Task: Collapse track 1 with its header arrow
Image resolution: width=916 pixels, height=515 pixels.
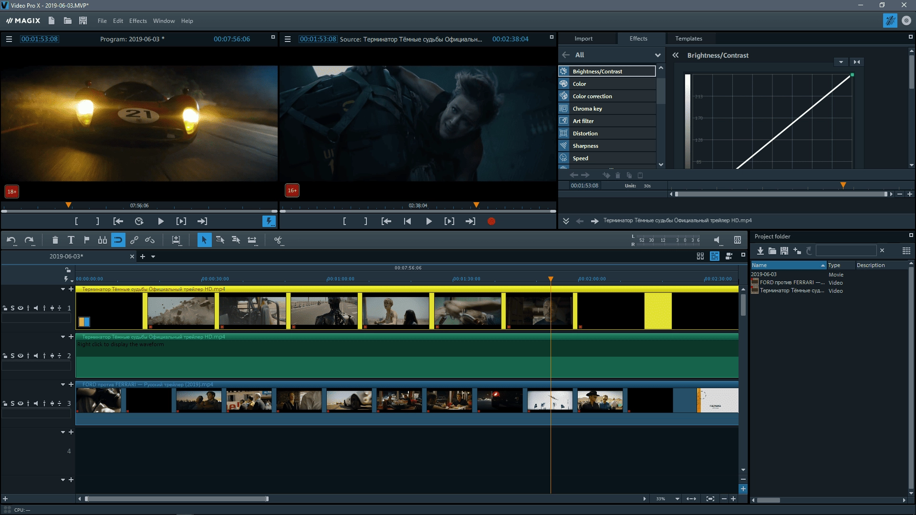Action: tap(63, 289)
